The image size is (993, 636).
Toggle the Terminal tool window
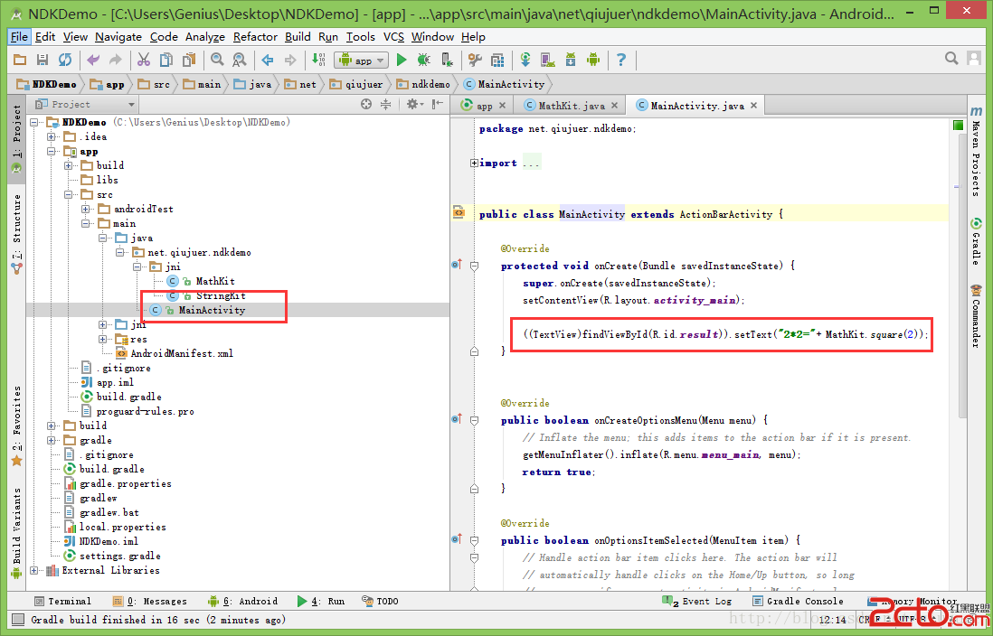click(62, 601)
